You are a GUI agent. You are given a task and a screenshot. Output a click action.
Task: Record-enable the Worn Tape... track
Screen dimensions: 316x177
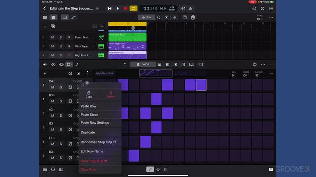coord(69,46)
